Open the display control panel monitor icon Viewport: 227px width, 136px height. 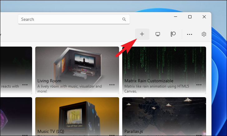click(158, 34)
